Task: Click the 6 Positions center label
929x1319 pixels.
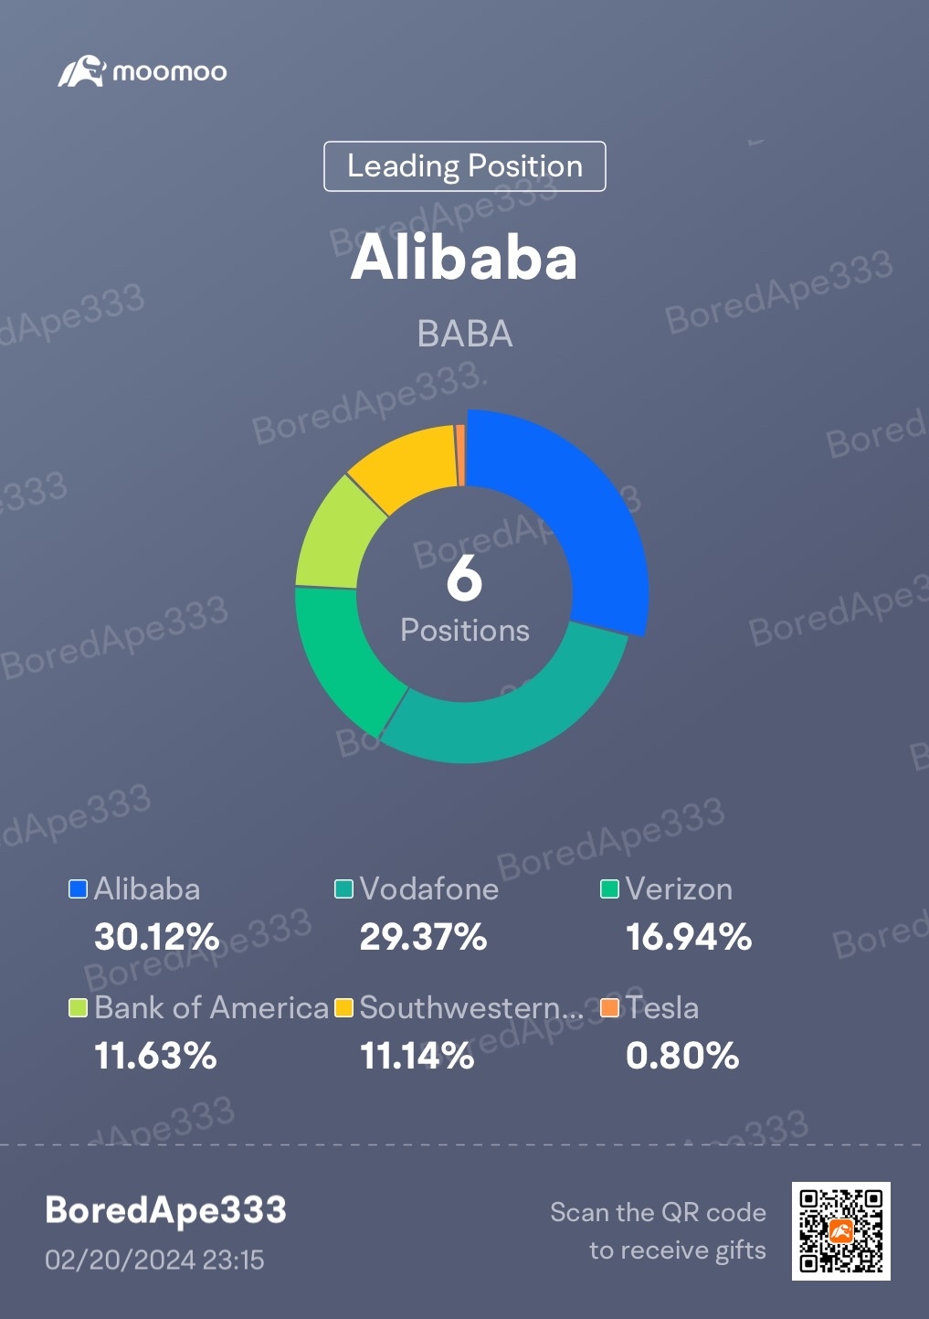Action: (464, 599)
